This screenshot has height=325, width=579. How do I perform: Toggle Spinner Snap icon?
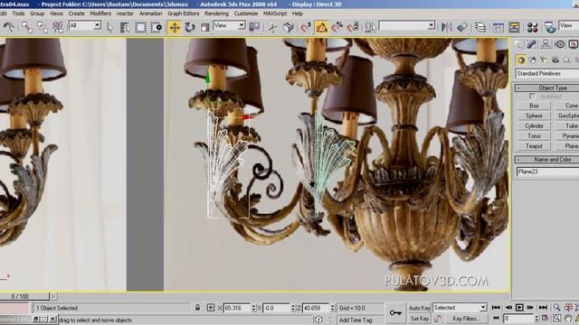[x=353, y=27]
